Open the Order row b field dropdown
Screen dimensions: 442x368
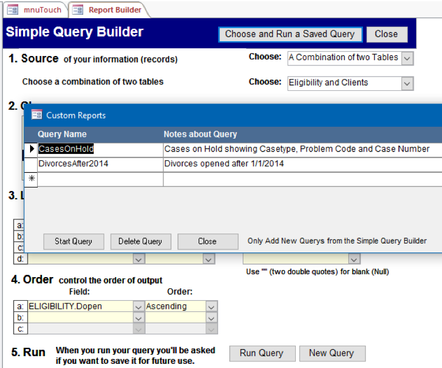click(x=138, y=318)
